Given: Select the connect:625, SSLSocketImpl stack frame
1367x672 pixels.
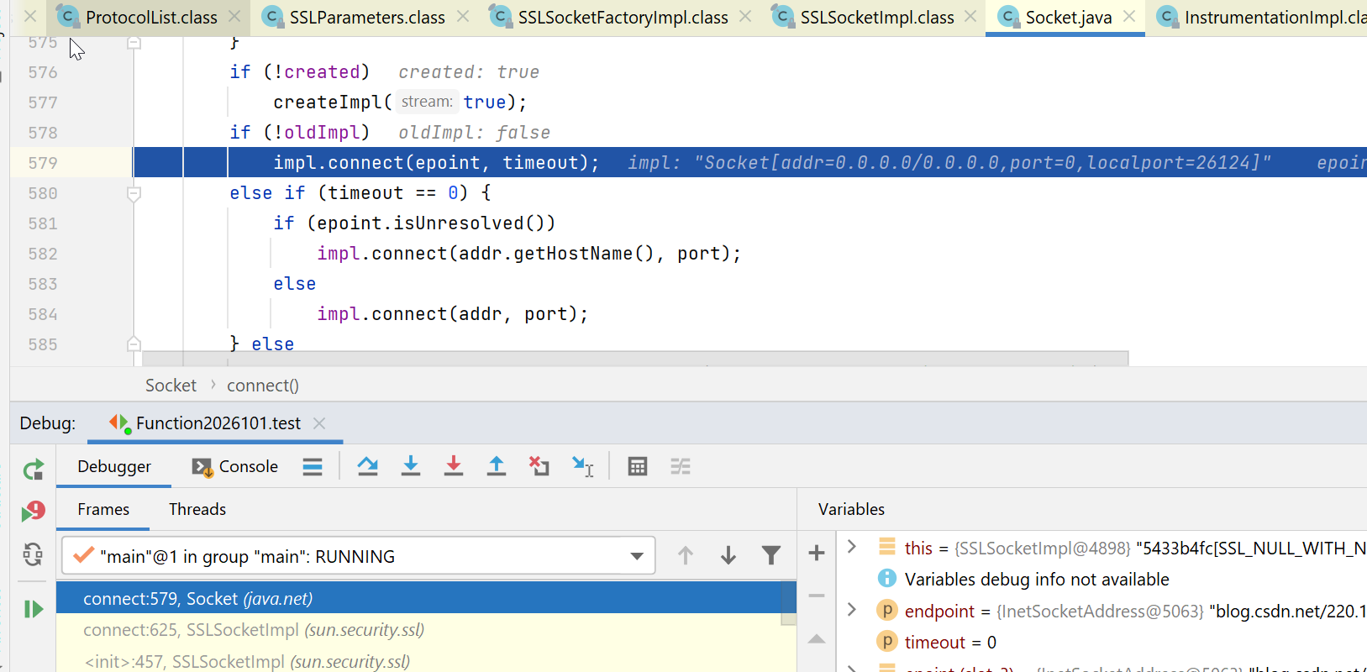Looking at the screenshot, I should click(x=253, y=630).
